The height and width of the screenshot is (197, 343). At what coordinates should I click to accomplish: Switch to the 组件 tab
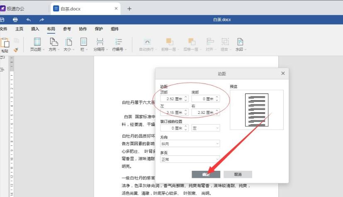[x=114, y=29]
